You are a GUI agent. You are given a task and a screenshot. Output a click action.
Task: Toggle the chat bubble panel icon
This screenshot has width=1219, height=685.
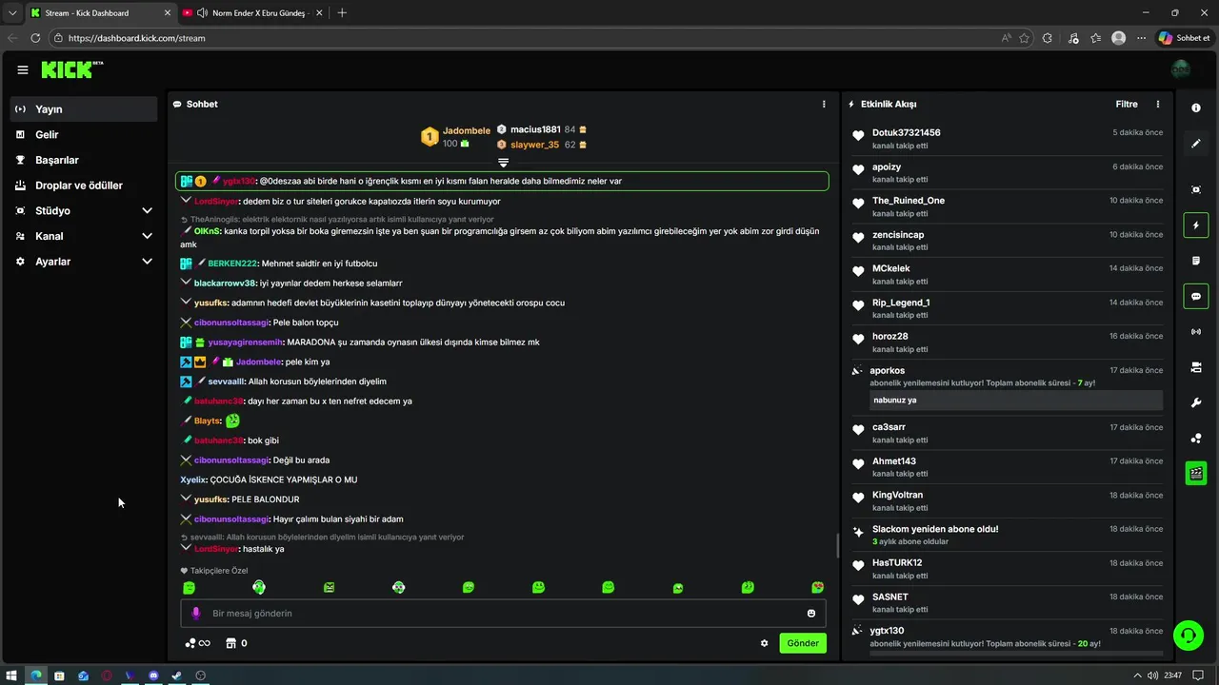pos(1196,296)
